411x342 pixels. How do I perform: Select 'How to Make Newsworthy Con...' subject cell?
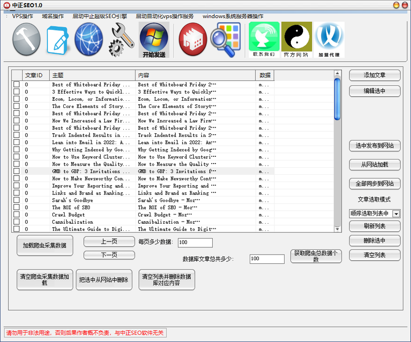tap(92, 178)
